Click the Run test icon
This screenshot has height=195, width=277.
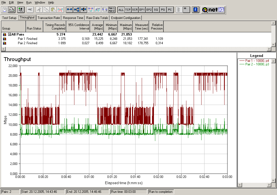pos(21,10)
